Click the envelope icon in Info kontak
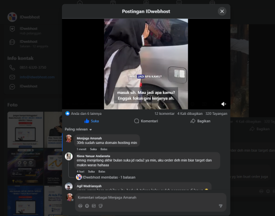 (x=12, y=77)
